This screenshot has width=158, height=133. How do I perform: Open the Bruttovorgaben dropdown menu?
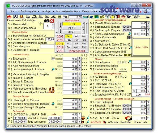click(30, 11)
